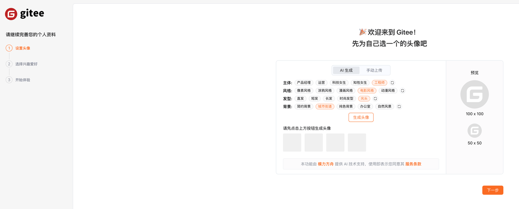Viewport: 519px width, 209px height.
Task: Click the first empty avatar placeholder
Action: click(292, 143)
